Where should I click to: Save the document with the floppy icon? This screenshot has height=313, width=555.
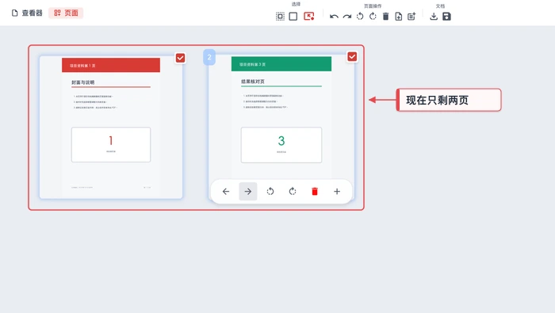coord(446,17)
